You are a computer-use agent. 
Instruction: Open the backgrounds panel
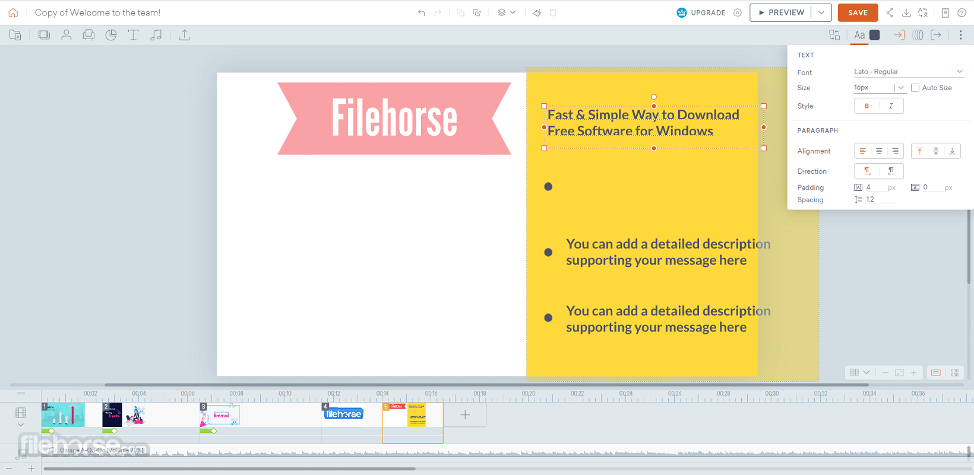point(44,35)
